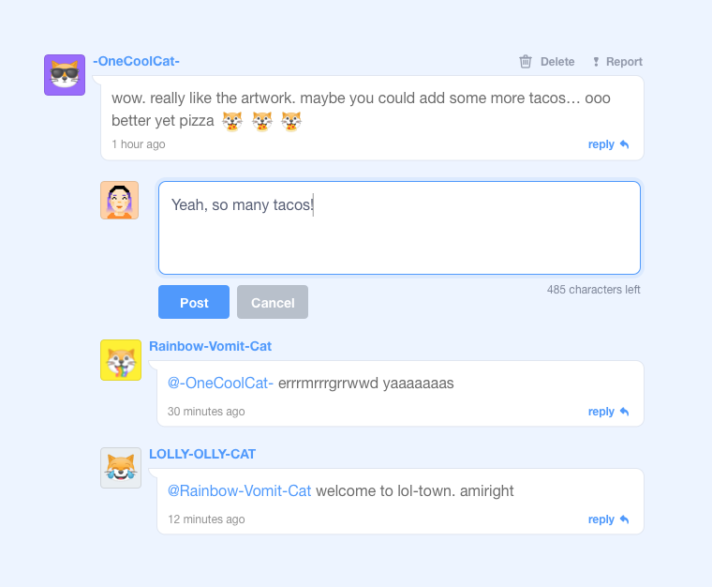Click LOLLY-OLLY-CAT laughing cat avatar
The image size is (712, 587).
click(121, 468)
